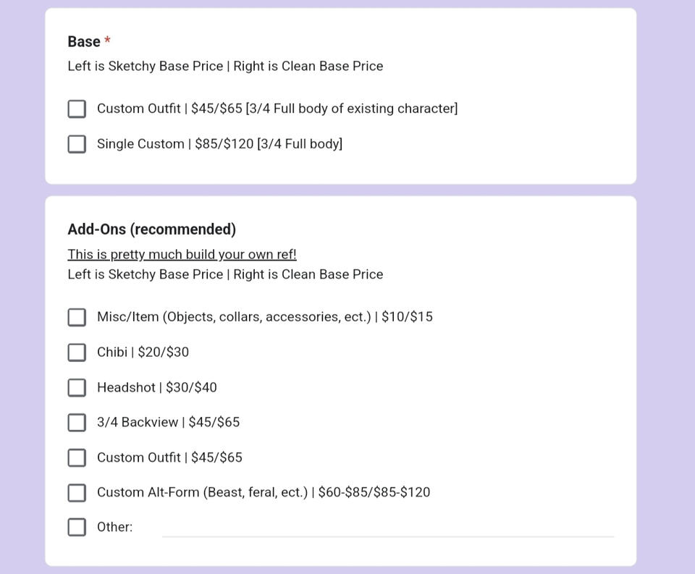
Task: Click the 'Base' question heading
Action: (84, 42)
